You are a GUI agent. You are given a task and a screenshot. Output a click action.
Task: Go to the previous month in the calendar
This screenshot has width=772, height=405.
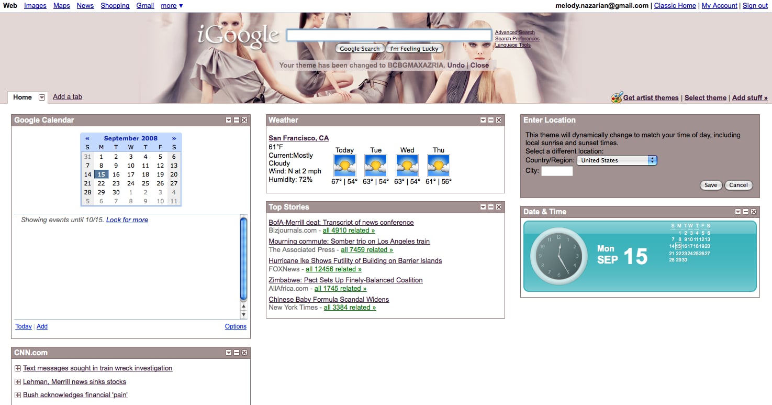[87, 138]
